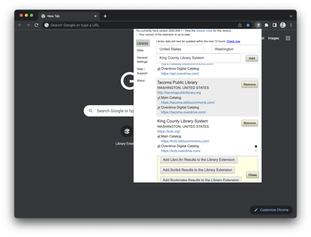This screenshot has height=237, width=311.
Task: Open the United States country dropdown
Action: 180,49
